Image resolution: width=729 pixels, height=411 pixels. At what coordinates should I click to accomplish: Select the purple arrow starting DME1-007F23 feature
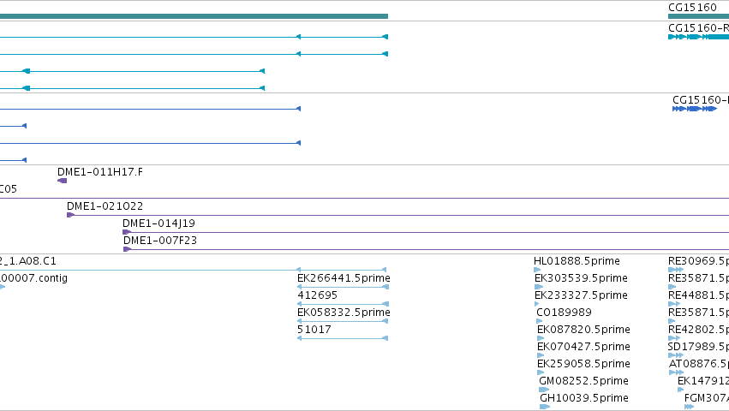[127, 249]
